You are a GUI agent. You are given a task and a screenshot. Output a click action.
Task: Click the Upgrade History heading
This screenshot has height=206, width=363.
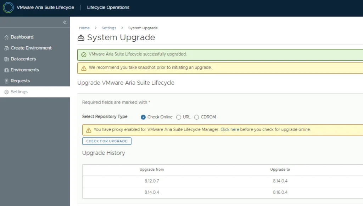[104, 153]
